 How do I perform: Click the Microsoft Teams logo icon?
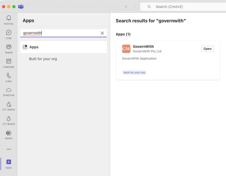(x=21, y=7)
